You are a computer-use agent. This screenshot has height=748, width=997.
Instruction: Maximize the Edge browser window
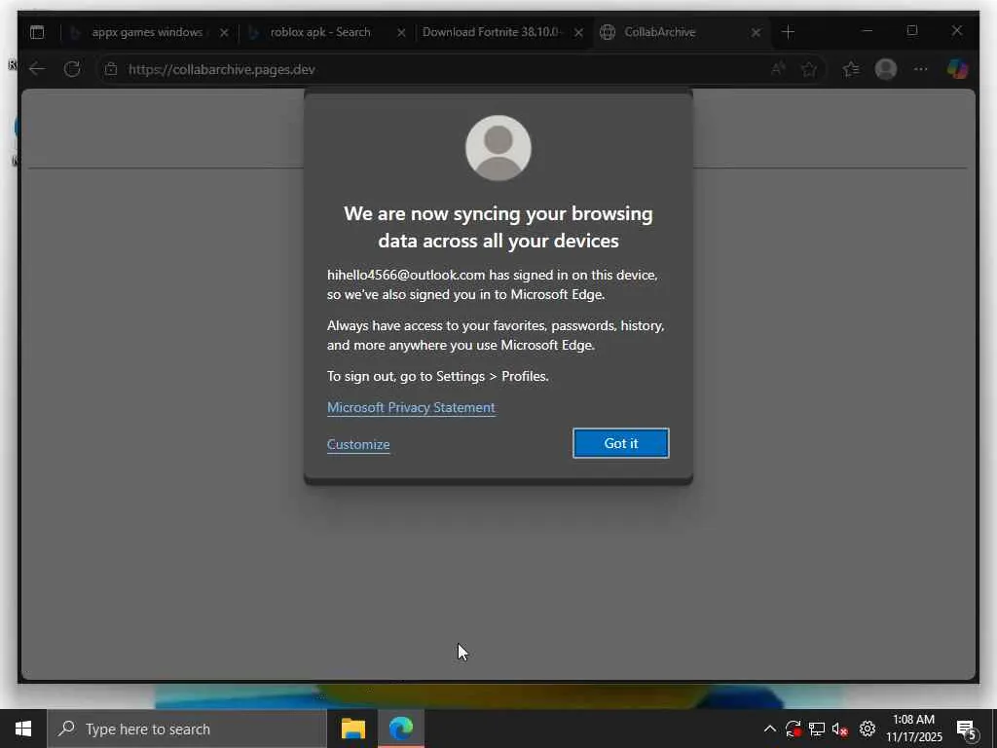912,30
